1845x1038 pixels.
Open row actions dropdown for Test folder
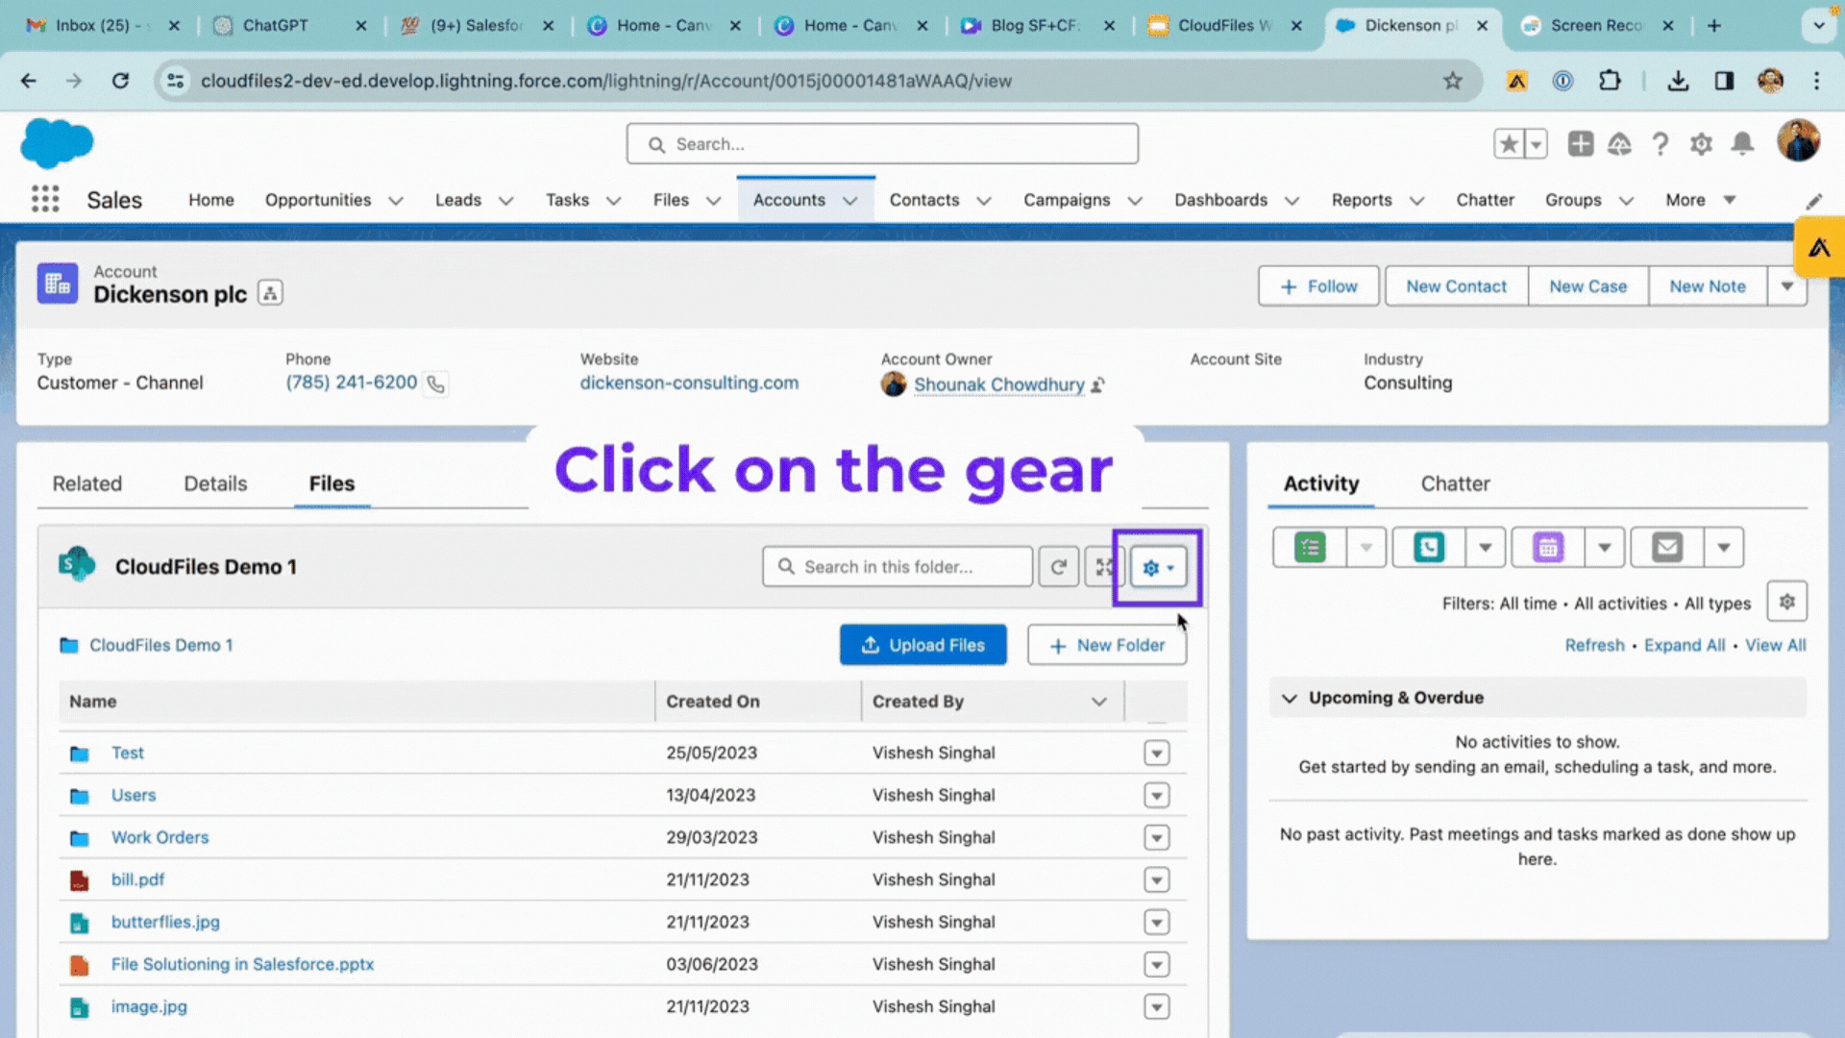point(1156,754)
